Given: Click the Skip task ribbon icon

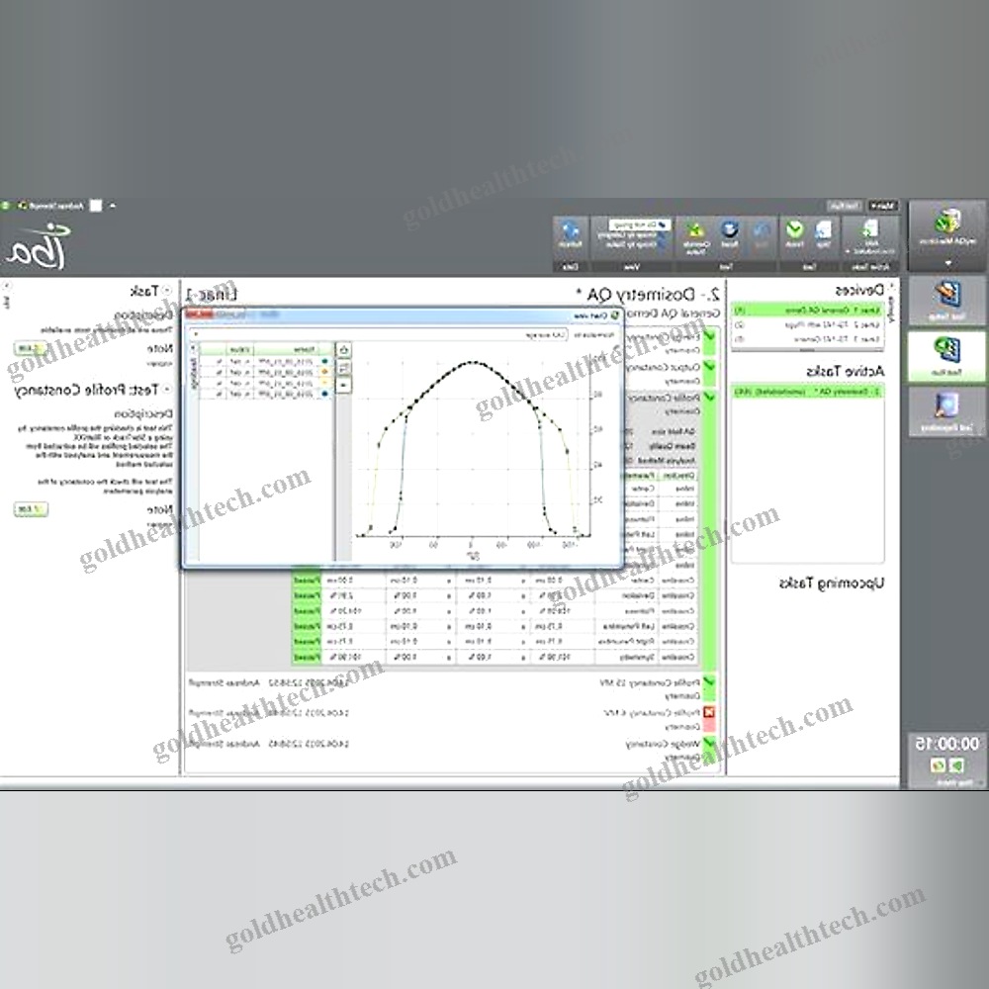Looking at the screenshot, I should click(x=823, y=229).
